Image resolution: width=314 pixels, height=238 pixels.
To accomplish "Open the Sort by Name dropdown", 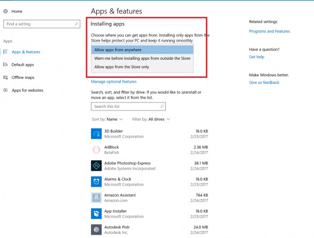I will 108,120.
